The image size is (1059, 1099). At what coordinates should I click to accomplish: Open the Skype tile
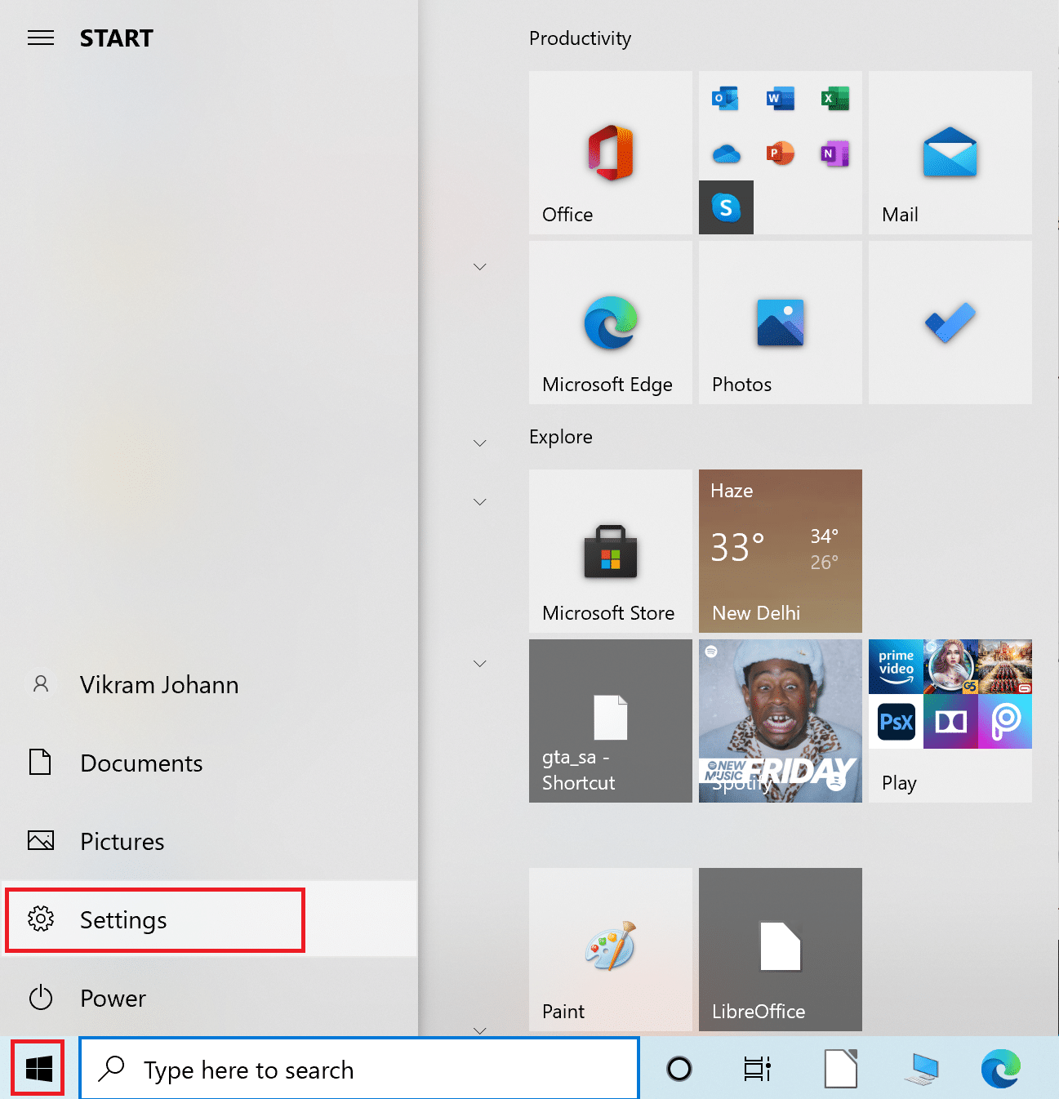click(726, 207)
